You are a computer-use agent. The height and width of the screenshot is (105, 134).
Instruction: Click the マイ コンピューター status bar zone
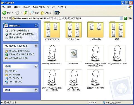(112, 102)
